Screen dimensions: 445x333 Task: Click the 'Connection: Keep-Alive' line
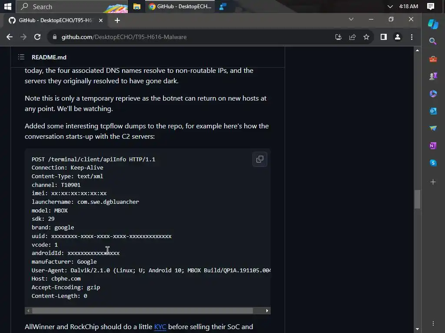click(67, 168)
